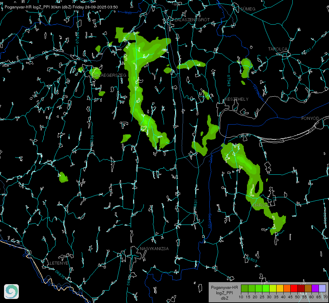Click the SÜMEG city label
Image resolution: width=329 pixels, height=303 pixels.
[x=248, y=9]
